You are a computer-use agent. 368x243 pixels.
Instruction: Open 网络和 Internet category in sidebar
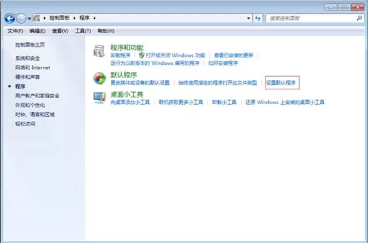click(x=33, y=67)
